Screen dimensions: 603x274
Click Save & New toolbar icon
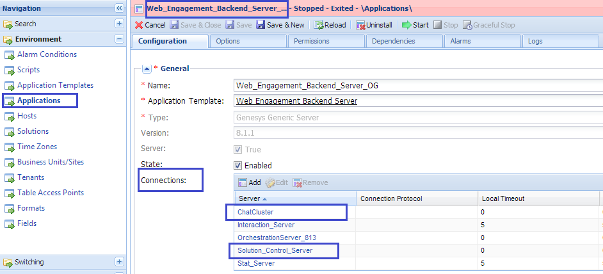click(x=261, y=25)
